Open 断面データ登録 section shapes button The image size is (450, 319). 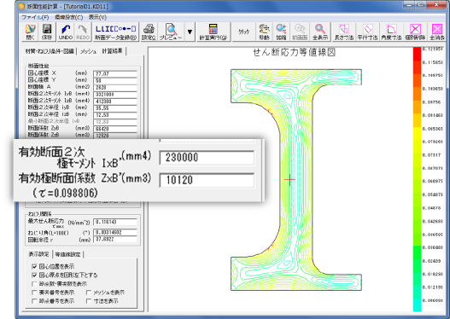[115, 32]
